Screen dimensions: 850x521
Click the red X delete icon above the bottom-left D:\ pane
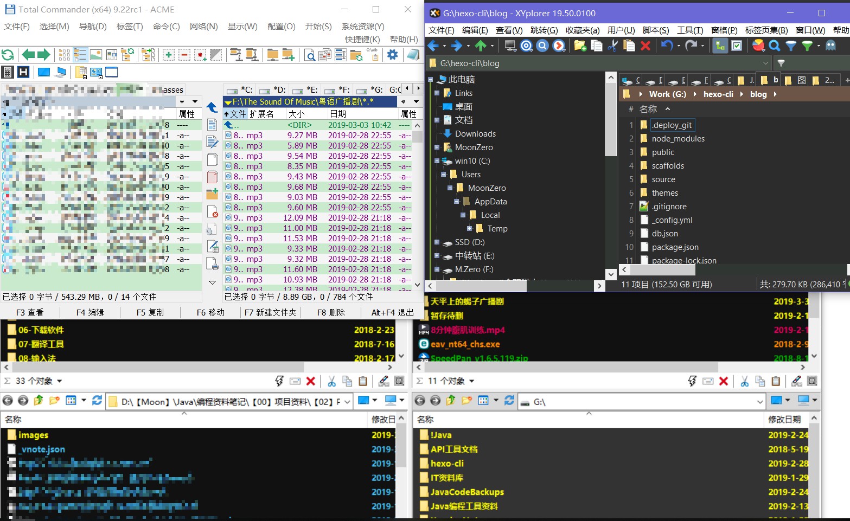pos(311,381)
